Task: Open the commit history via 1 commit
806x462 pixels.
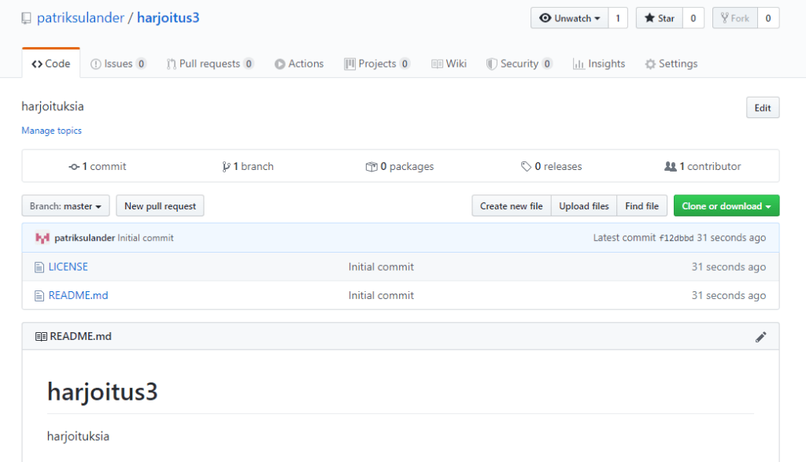Action: point(98,167)
